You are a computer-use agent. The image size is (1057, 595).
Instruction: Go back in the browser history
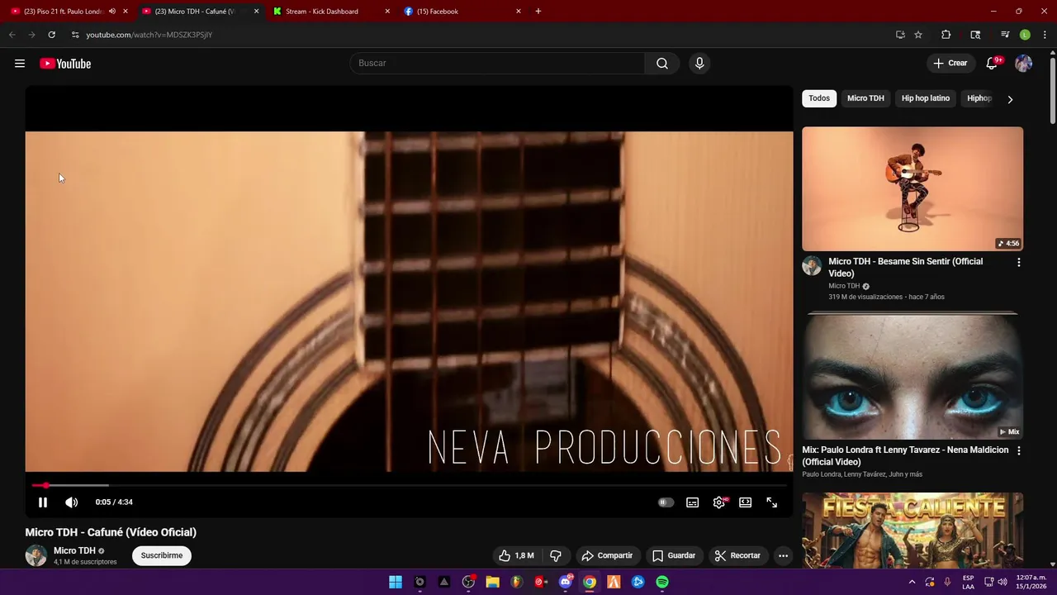[x=12, y=35]
